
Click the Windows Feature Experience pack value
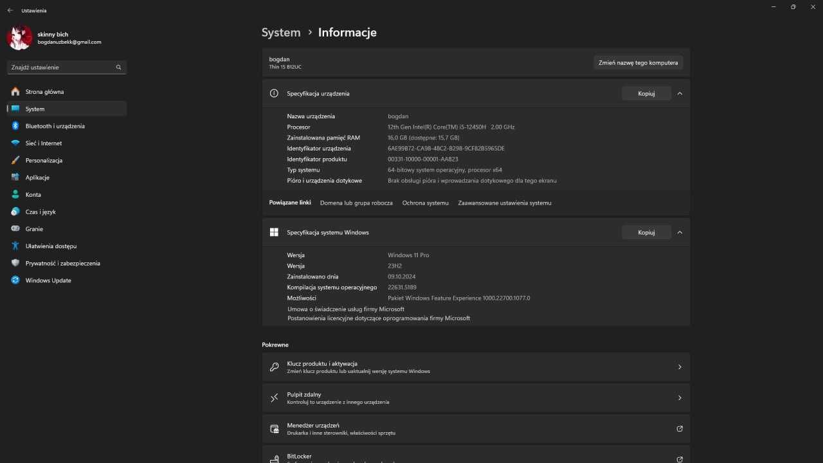click(x=459, y=298)
